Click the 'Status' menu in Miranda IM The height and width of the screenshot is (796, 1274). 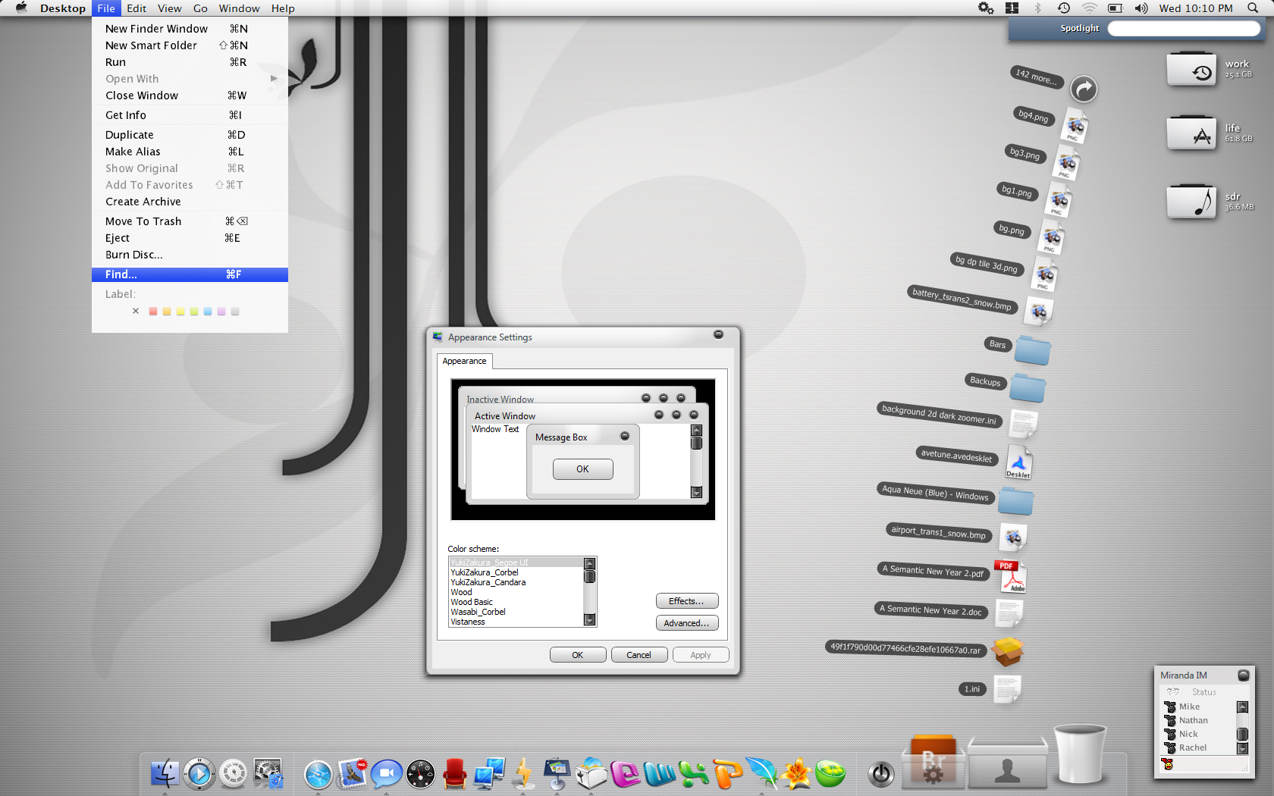tap(1203, 692)
